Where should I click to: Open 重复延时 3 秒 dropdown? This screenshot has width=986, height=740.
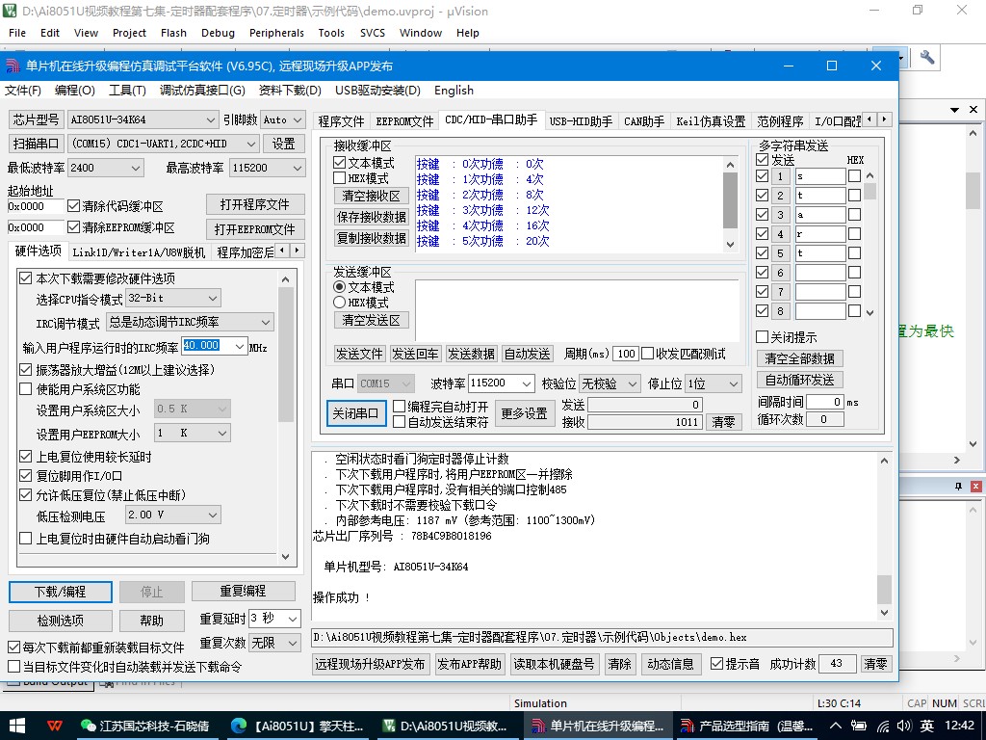point(274,619)
